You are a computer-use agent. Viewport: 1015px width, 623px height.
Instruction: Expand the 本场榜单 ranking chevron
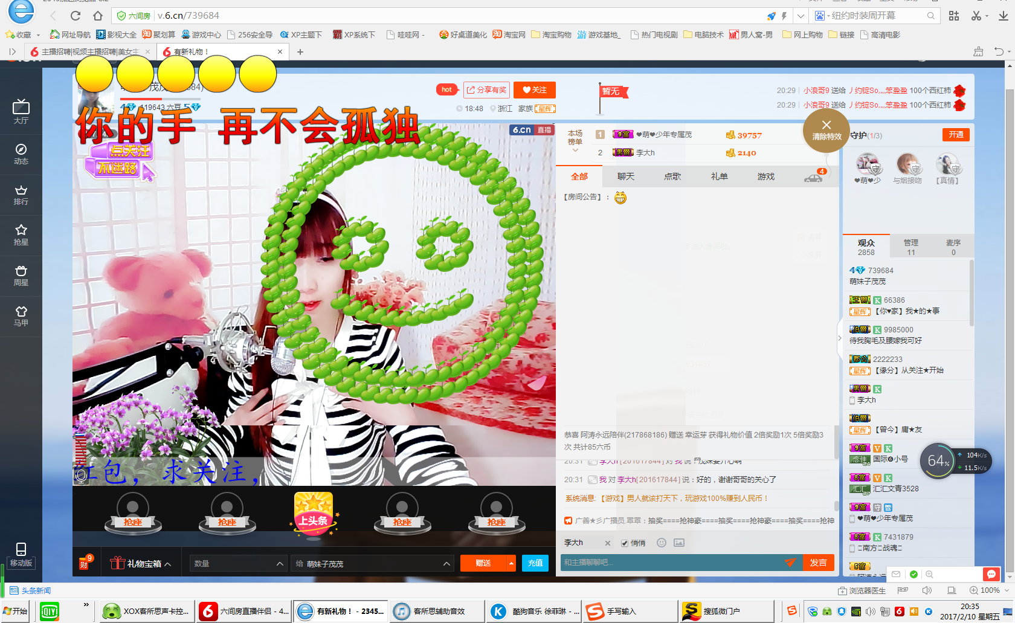pyautogui.click(x=575, y=150)
